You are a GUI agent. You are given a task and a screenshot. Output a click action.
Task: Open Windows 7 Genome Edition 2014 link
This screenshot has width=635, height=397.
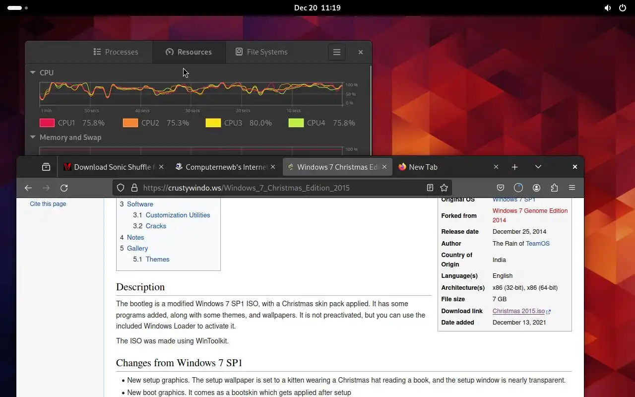point(530,215)
